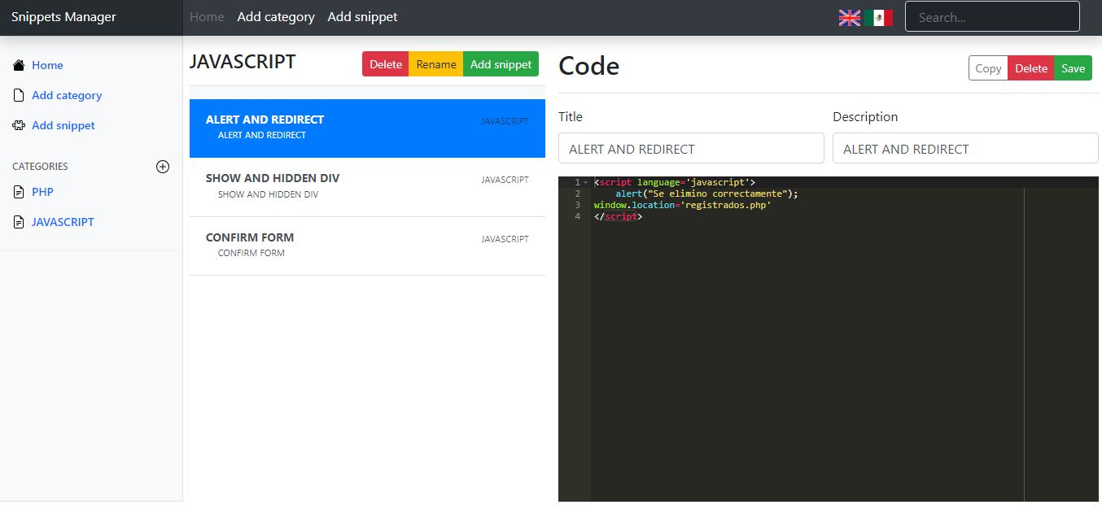Collapse the script block fold arrow on line 1
1102x509 pixels.
tap(585, 182)
